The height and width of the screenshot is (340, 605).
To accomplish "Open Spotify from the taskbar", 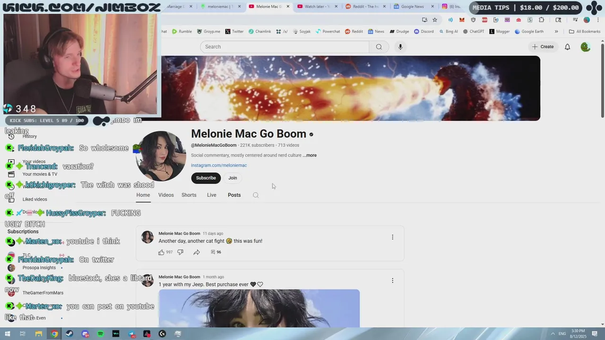I will pos(100,334).
